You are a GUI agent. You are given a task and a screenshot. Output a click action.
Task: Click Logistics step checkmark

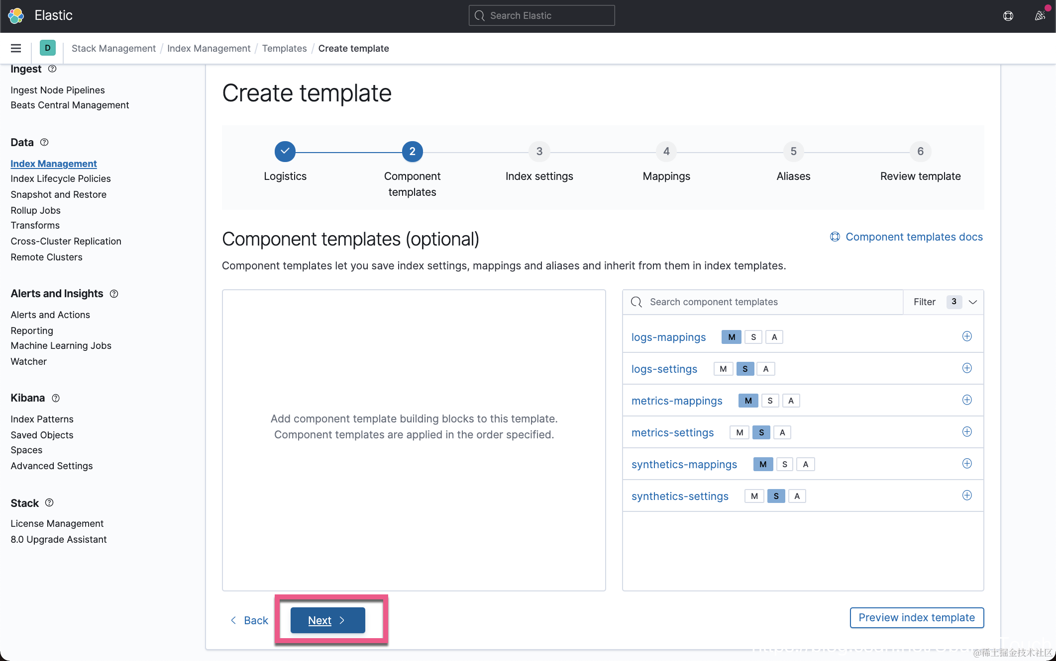(x=285, y=152)
